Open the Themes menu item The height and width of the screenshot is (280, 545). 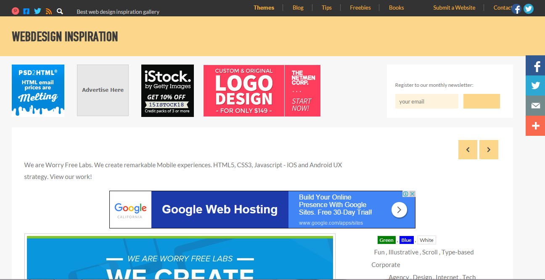[x=264, y=8]
